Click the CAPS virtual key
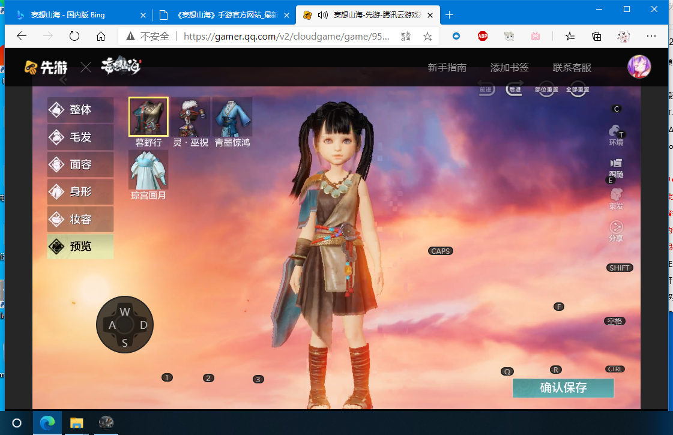673x435 pixels. (x=441, y=251)
